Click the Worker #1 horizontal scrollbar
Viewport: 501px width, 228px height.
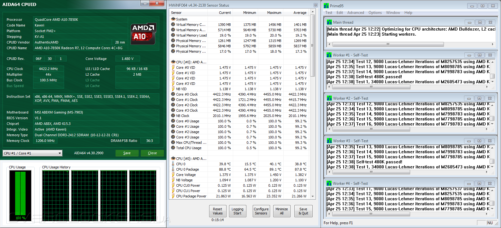[x=408, y=87]
